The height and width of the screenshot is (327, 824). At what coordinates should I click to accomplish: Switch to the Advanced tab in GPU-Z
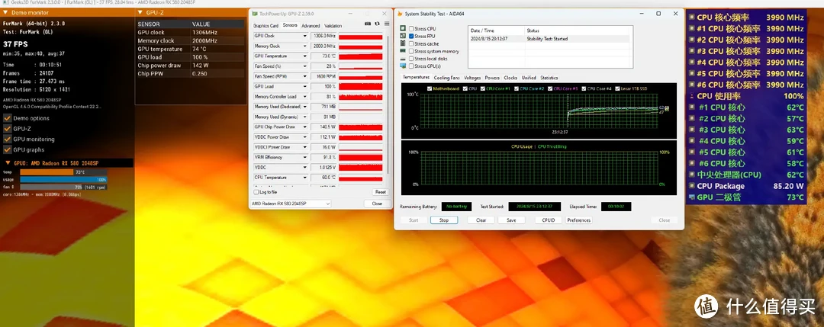click(x=310, y=26)
